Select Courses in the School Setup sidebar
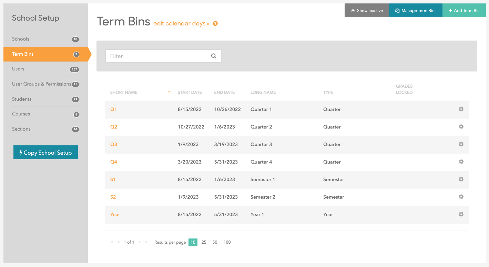 [21, 114]
